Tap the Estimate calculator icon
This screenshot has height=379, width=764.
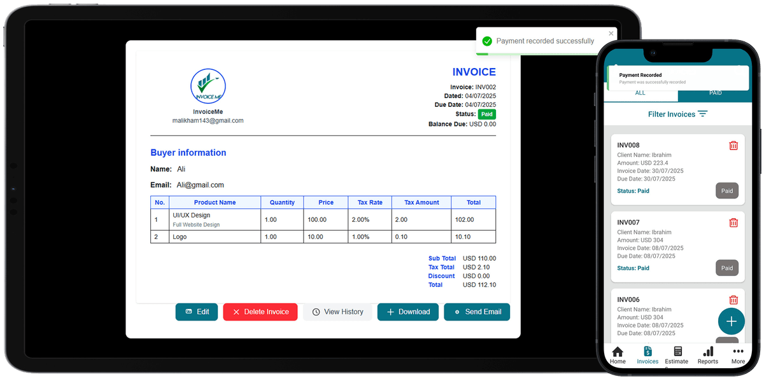(676, 351)
